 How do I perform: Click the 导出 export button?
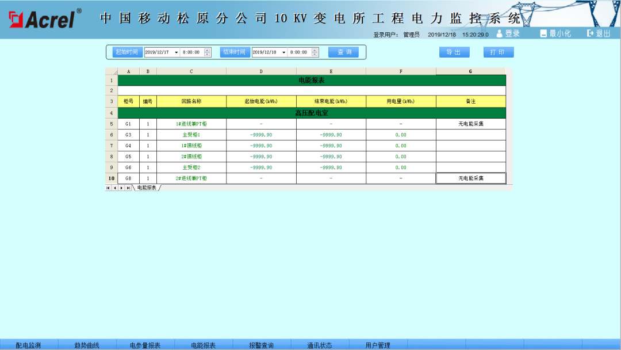point(454,52)
